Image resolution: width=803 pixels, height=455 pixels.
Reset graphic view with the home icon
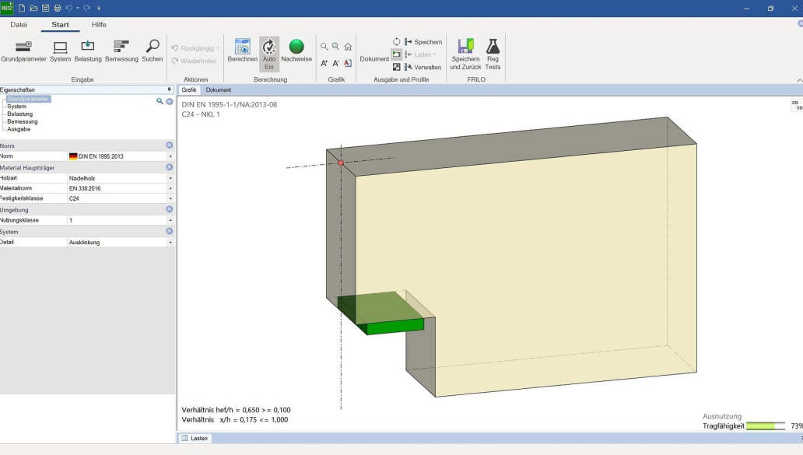point(348,47)
